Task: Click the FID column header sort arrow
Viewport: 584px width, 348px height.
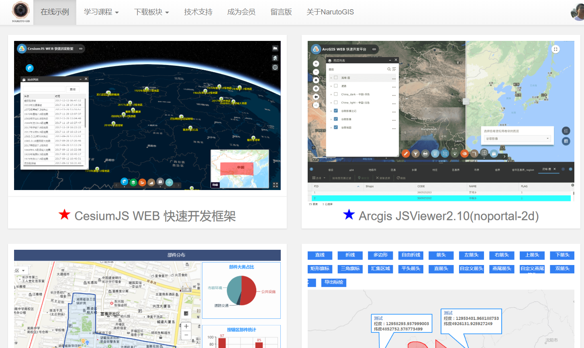Action: [358, 186]
